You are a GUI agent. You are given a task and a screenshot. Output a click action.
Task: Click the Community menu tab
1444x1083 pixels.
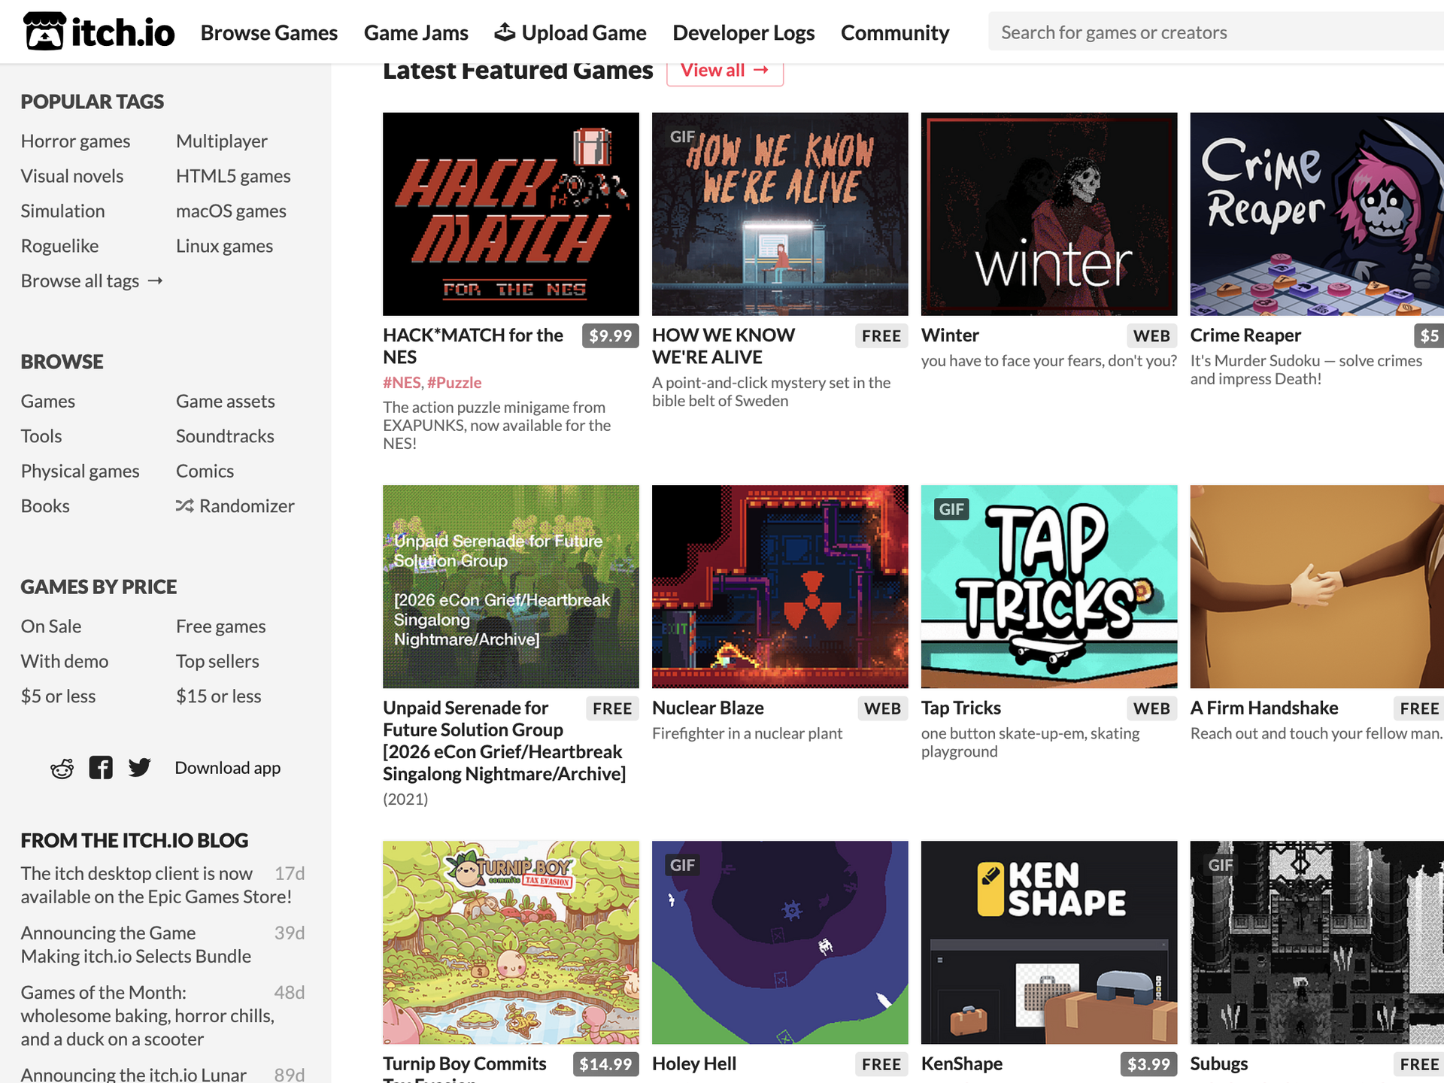point(895,31)
